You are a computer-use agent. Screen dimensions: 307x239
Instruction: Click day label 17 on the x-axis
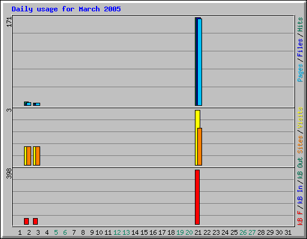pos(162,232)
